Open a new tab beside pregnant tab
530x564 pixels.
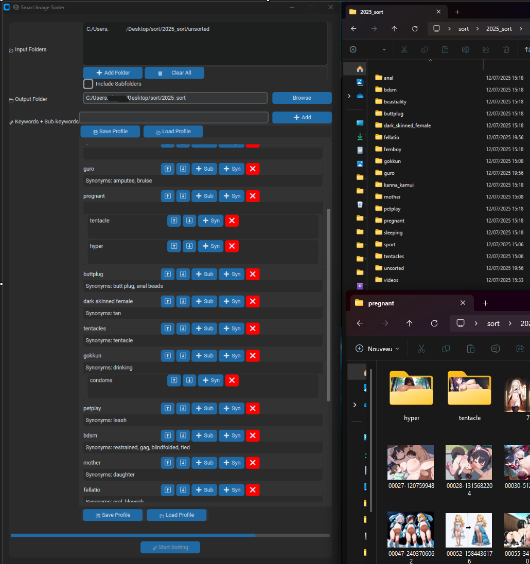coord(485,303)
